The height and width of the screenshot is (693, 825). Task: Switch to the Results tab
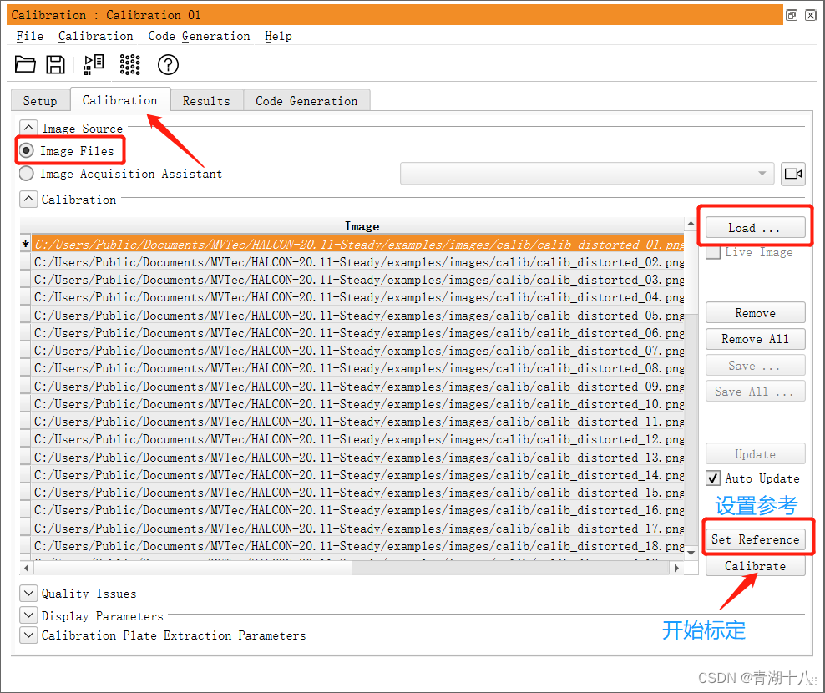click(x=206, y=100)
